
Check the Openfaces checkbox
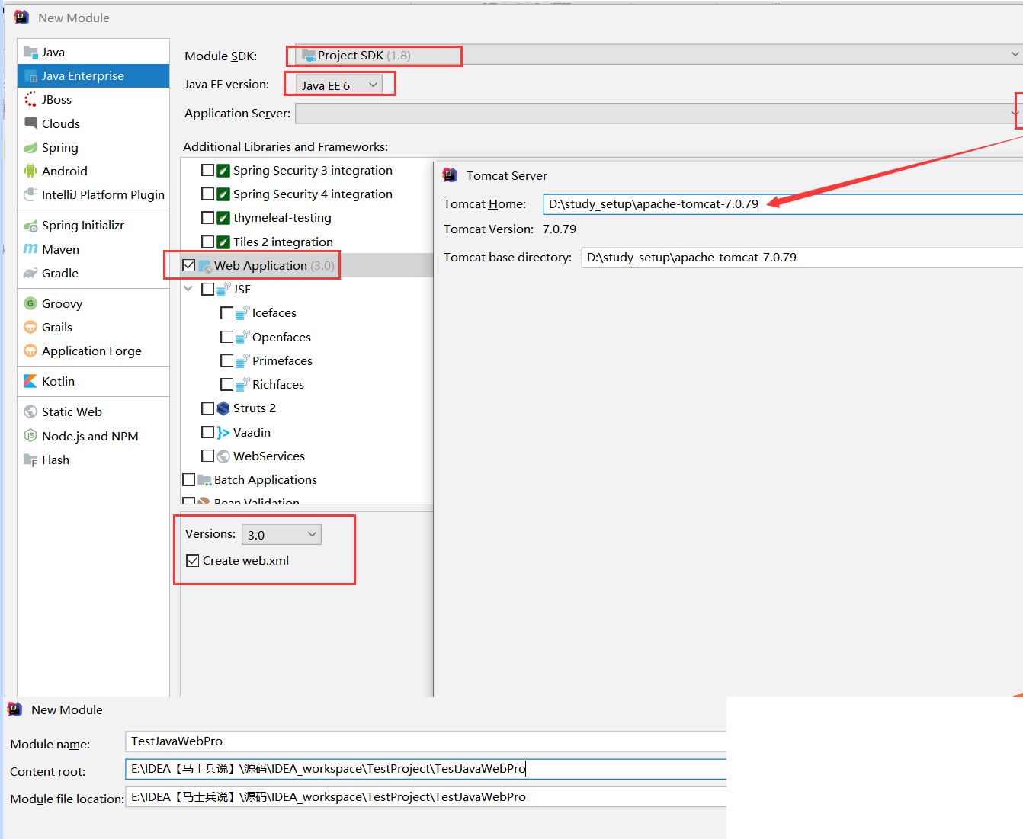tap(226, 337)
